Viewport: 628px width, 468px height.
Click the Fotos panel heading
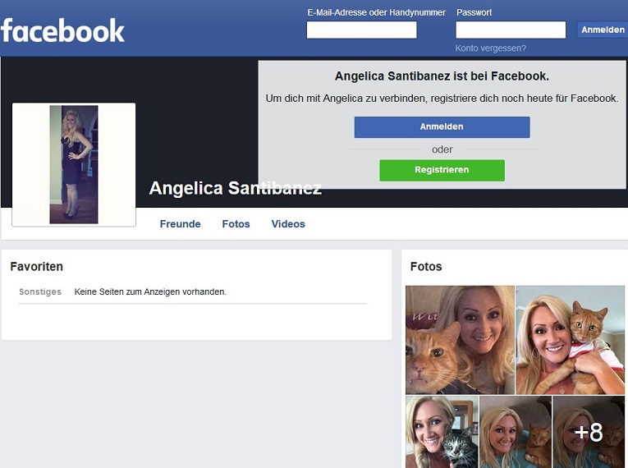pos(426,267)
